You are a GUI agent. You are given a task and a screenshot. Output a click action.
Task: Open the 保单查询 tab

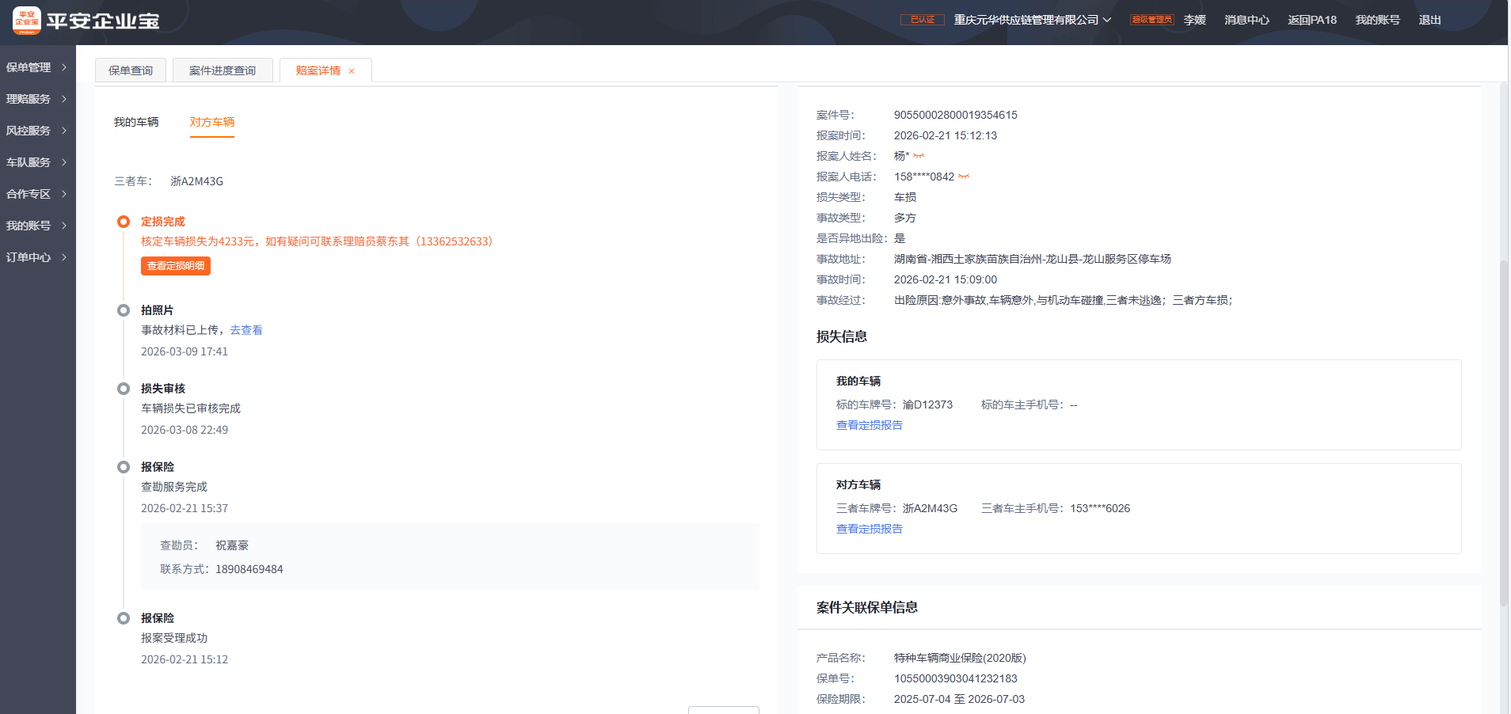pyautogui.click(x=131, y=70)
